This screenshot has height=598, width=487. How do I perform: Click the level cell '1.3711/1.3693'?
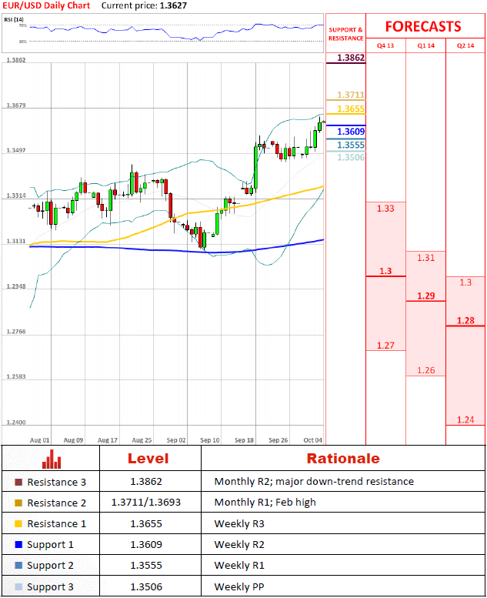[146, 503]
